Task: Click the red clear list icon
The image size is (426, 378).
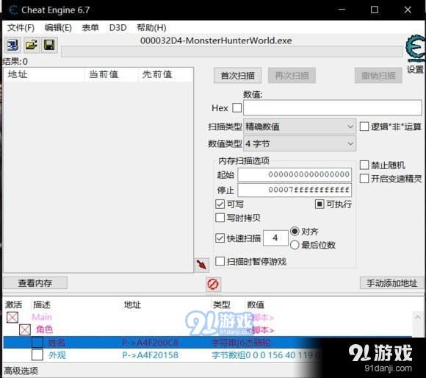Action: point(213,284)
